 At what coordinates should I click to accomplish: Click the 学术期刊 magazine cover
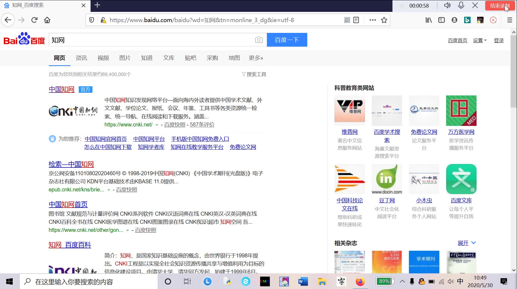point(424,262)
